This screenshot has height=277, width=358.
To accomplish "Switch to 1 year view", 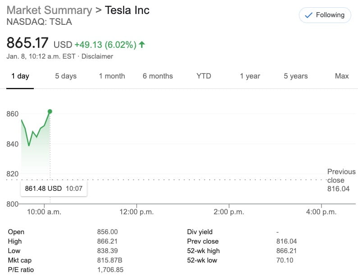I will point(250,76).
